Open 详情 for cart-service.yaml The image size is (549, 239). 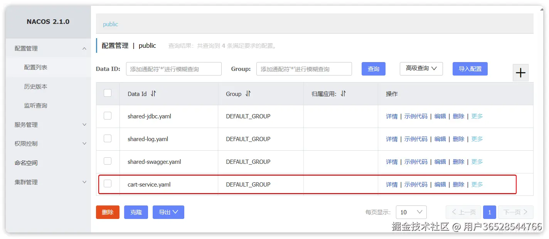point(392,185)
